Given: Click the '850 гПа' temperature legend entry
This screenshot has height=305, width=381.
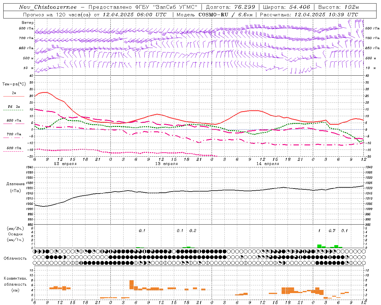Looking at the screenshot, I should tap(14, 121).
